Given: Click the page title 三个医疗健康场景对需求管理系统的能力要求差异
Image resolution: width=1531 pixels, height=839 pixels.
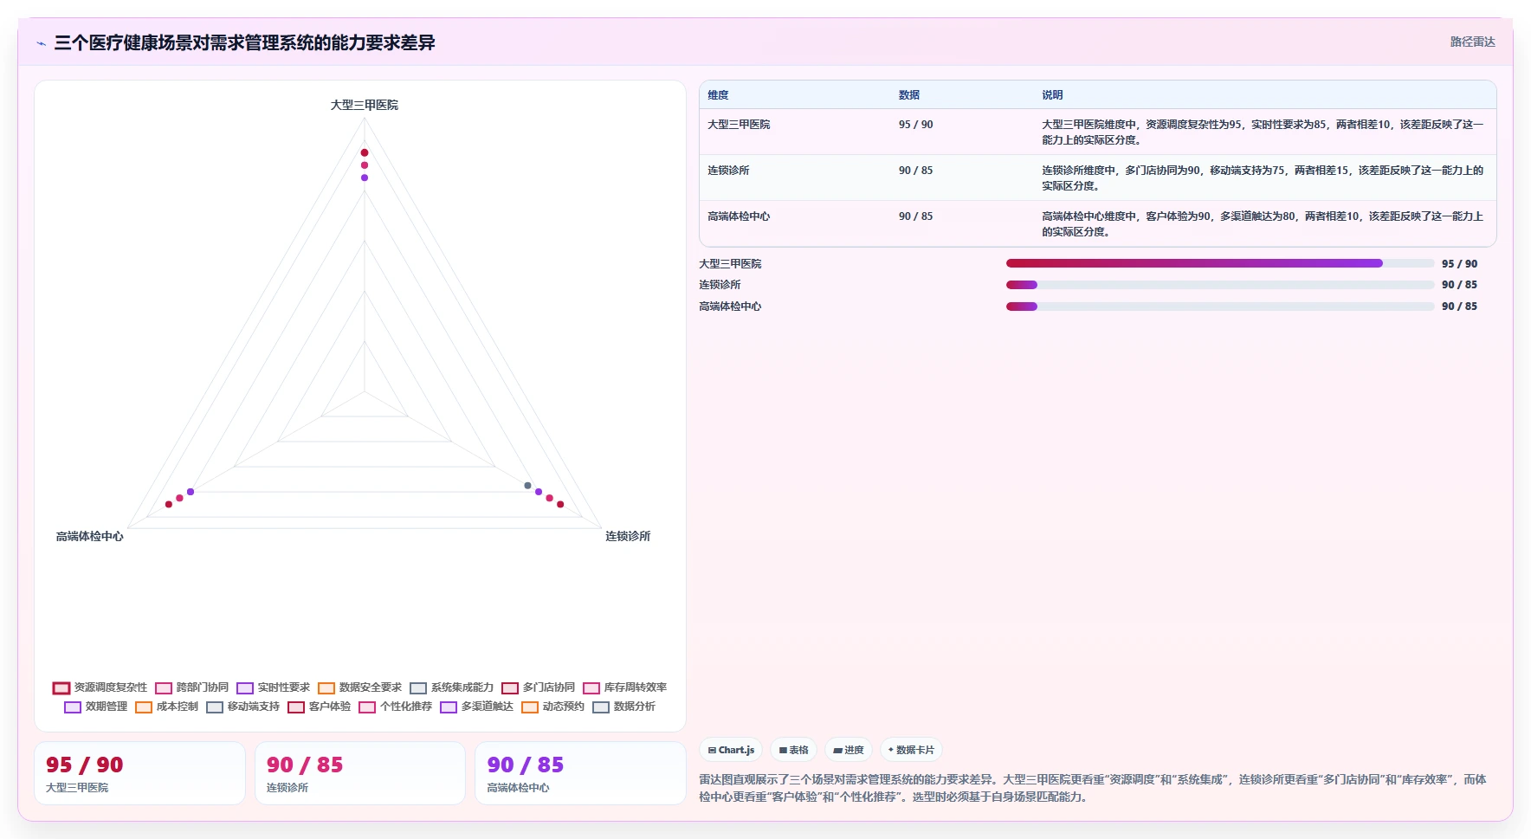Looking at the screenshot, I should pos(244,43).
